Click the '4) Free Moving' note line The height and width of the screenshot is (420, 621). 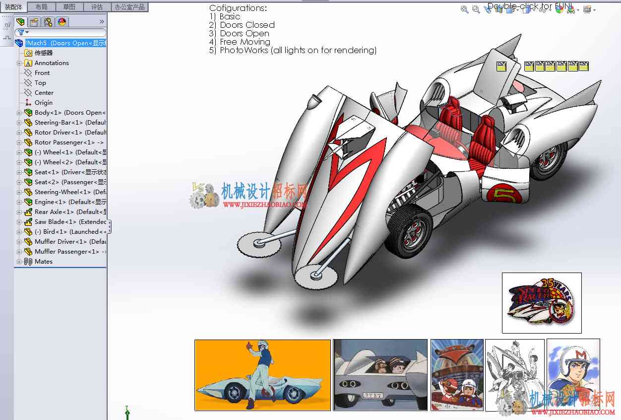(240, 42)
